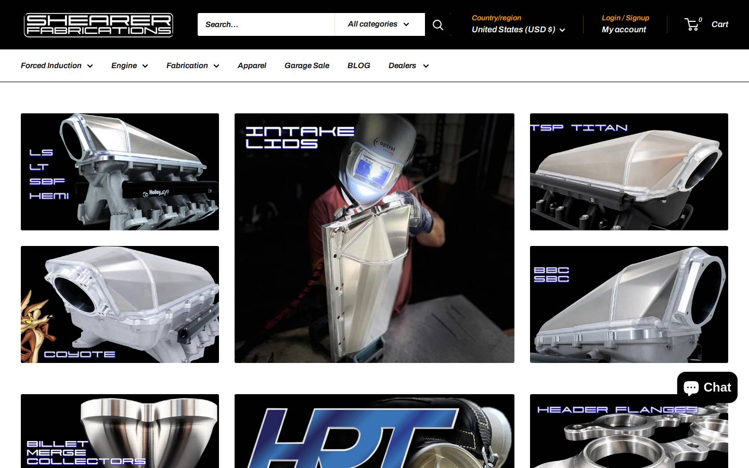Open the Header Flanges tile

(629, 431)
